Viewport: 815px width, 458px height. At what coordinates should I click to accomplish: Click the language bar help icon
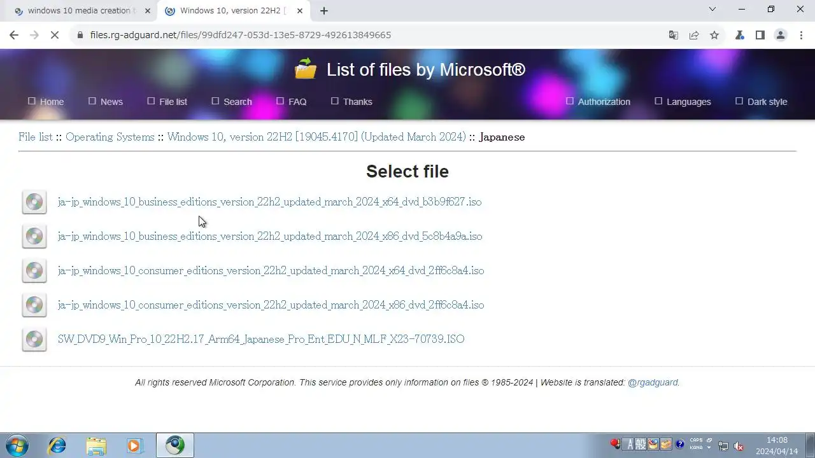pos(680,445)
